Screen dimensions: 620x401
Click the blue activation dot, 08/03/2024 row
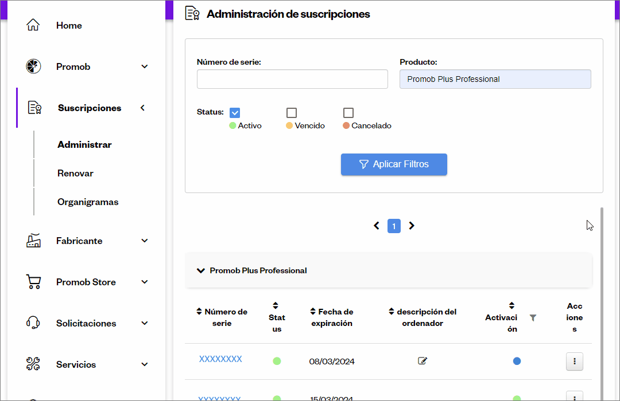(x=517, y=361)
